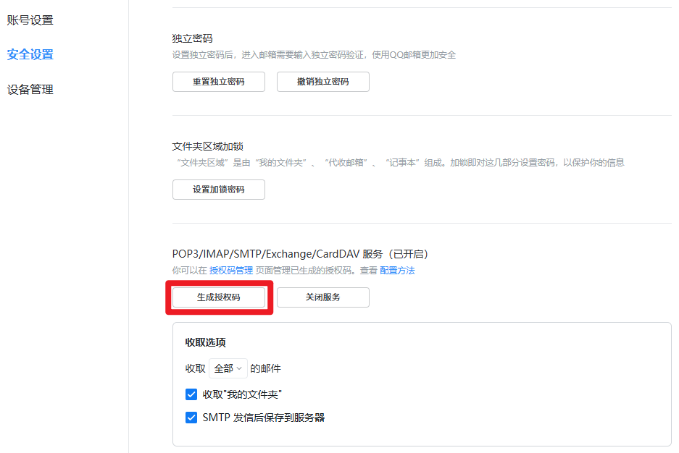The image size is (679, 453).
Task: Disable SMTP 发信后保存到服务器
Action: coord(191,418)
